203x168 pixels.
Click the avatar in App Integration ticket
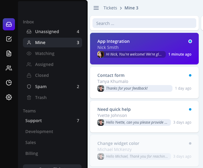[x=101, y=54]
